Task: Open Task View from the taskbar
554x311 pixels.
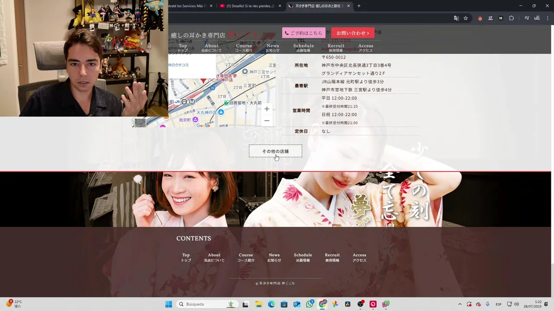Action: click(x=245, y=304)
